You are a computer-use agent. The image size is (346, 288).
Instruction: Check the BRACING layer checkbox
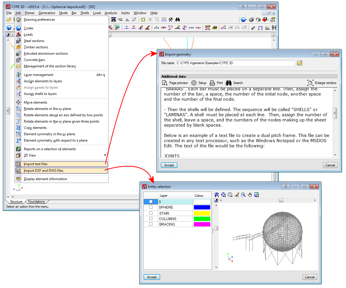(x=151, y=224)
